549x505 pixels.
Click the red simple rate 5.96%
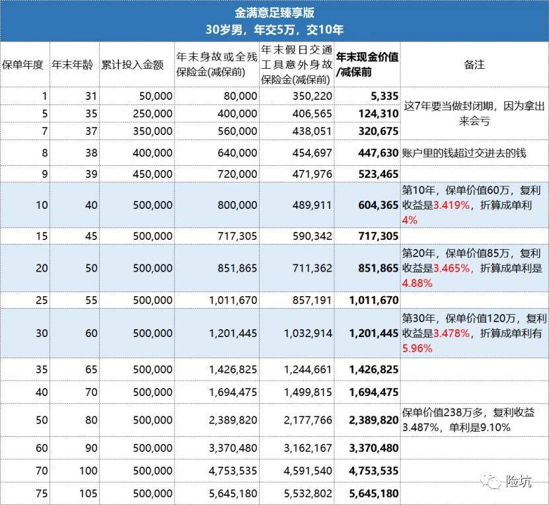coord(417,348)
